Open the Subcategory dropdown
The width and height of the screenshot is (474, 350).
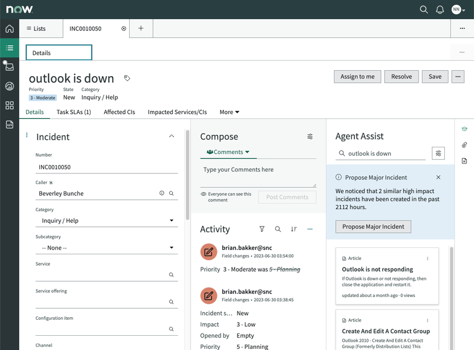coord(107,248)
